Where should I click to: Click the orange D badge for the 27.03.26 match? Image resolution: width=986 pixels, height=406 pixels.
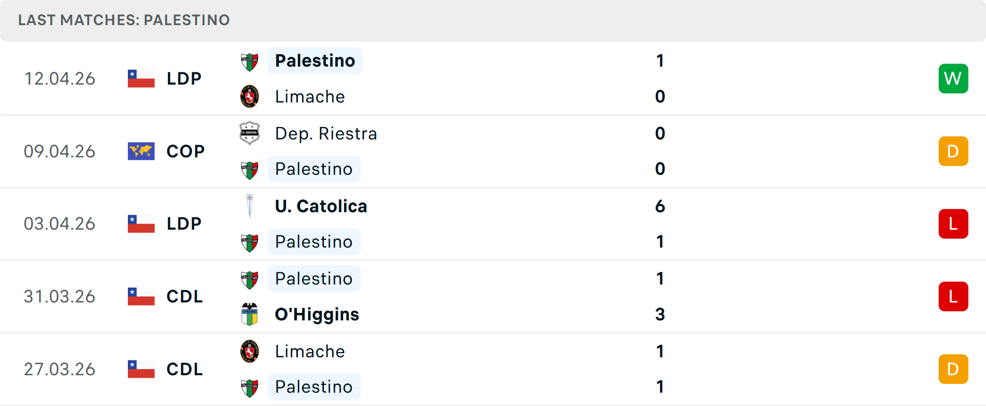click(953, 369)
